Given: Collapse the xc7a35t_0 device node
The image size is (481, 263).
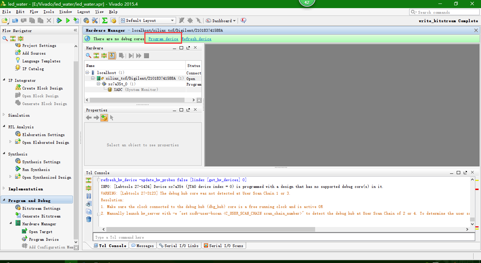Looking at the screenshot, I should pyautogui.click(x=99, y=84).
